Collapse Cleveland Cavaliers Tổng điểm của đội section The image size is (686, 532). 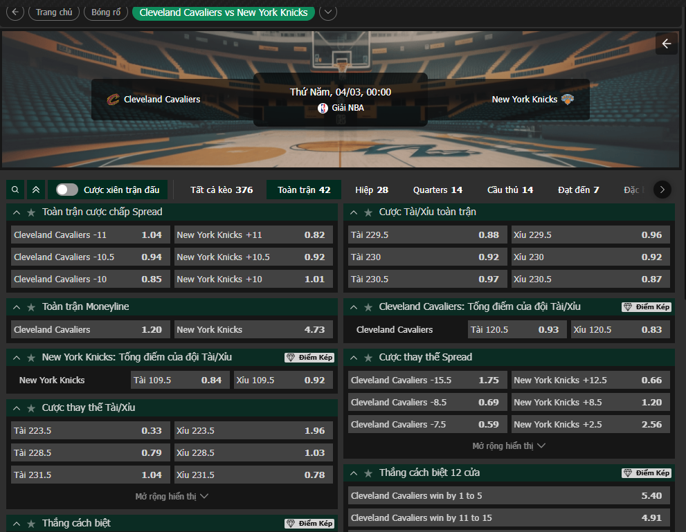(x=354, y=307)
